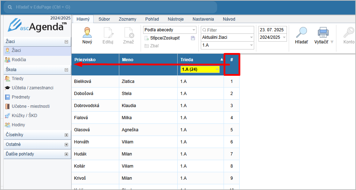Viewport: 356px width, 190px height.
Task: Click the first name Klaudia
Action: tap(129, 106)
